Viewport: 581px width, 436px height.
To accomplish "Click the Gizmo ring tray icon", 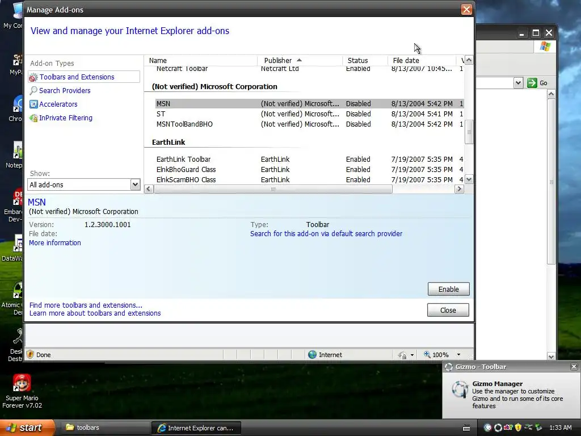I will tap(498, 427).
